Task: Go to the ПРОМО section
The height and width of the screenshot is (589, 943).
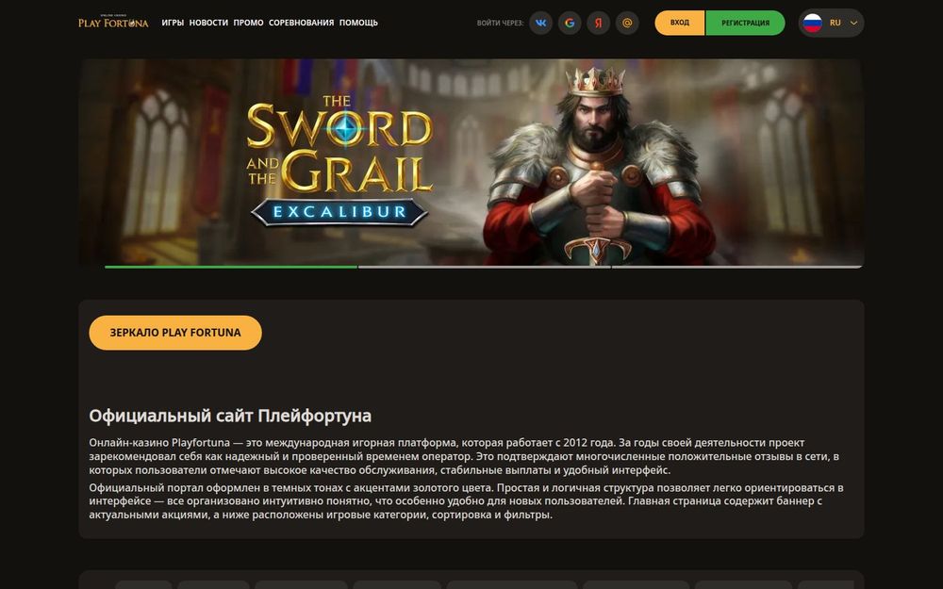Action: pyautogui.click(x=248, y=23)
